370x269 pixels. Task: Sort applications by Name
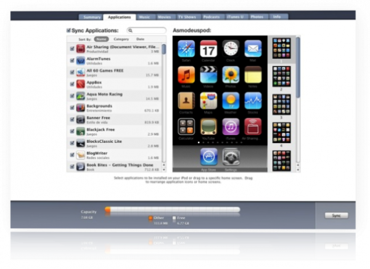101,39
